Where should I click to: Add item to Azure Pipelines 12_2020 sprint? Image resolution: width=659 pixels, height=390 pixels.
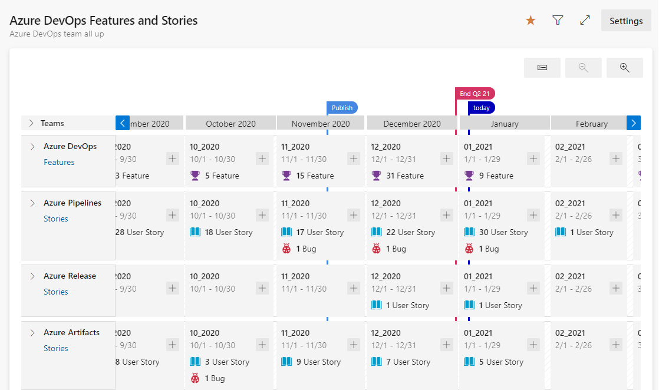pos(446,215)
